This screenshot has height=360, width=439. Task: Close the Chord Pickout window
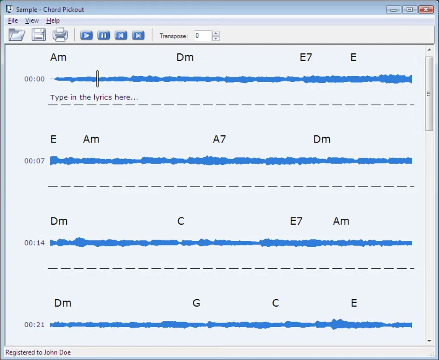click(x=426, y=10)
